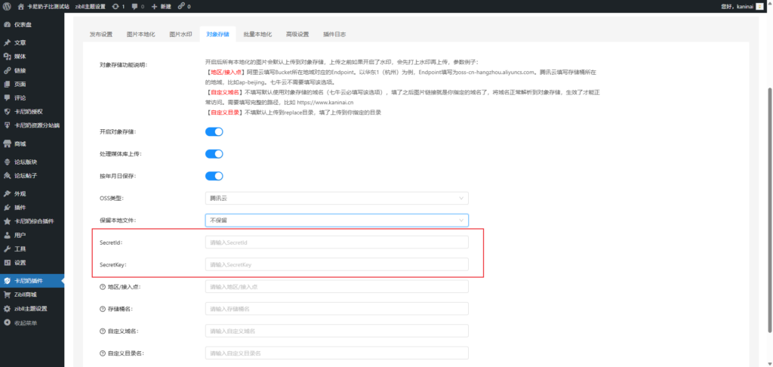Open Zibll商城 cart icon in sidebar

pyautogui.click(x=7, y=295)
